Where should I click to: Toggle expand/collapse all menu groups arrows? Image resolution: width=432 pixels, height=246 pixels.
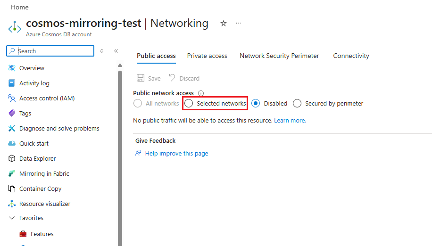[x=102, y=51]
